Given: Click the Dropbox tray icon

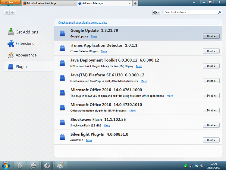Looking at the screenshot, I should 196,166.
